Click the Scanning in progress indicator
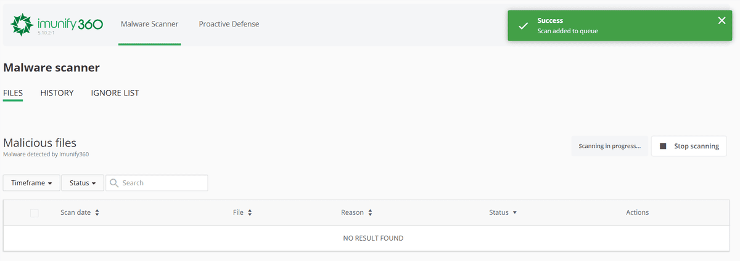The height and width of the screenshot is (261, 740). (x=609, y=147)
